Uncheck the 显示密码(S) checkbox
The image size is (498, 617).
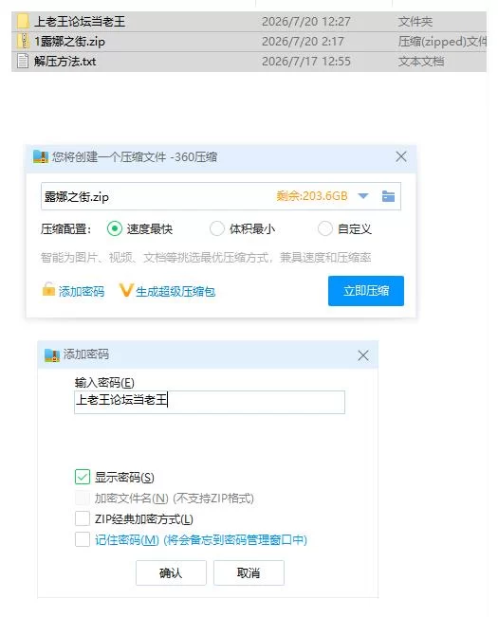(83, 477)
